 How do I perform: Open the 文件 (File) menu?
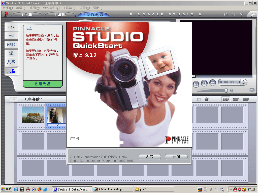pos(8,8)
